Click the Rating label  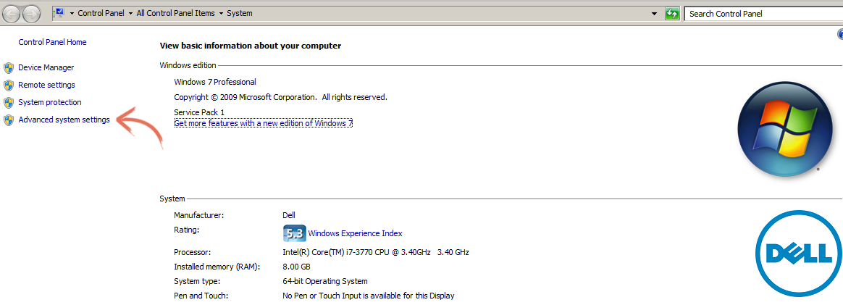tap(187, 230)
